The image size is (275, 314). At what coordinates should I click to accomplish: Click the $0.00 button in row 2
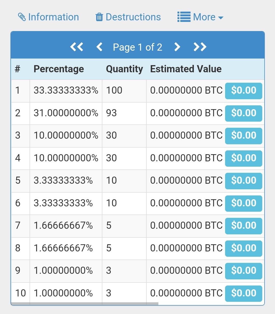pyautogui.click(x=244, y=113)
